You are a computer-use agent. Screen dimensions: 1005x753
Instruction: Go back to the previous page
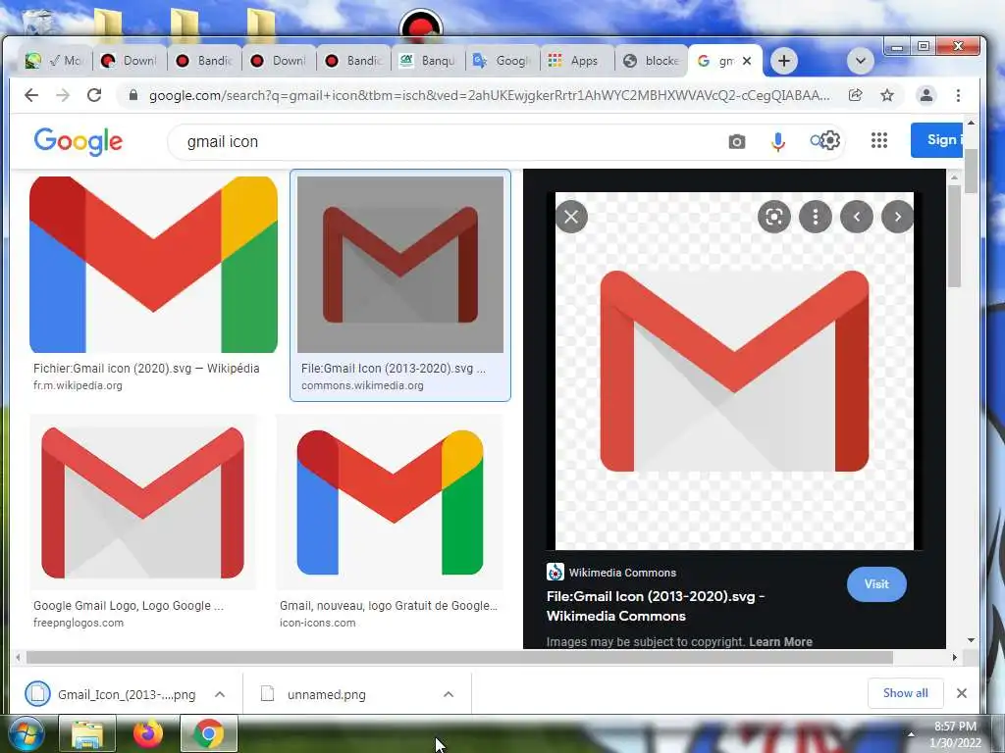[31, 95]
